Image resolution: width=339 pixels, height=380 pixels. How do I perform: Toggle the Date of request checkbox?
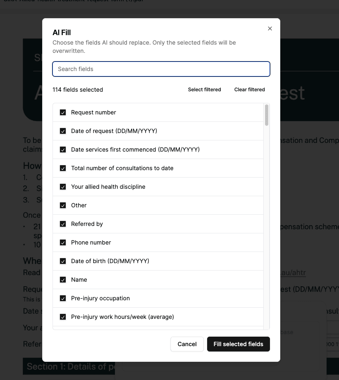pyautogui.click(x=63, y=131)
